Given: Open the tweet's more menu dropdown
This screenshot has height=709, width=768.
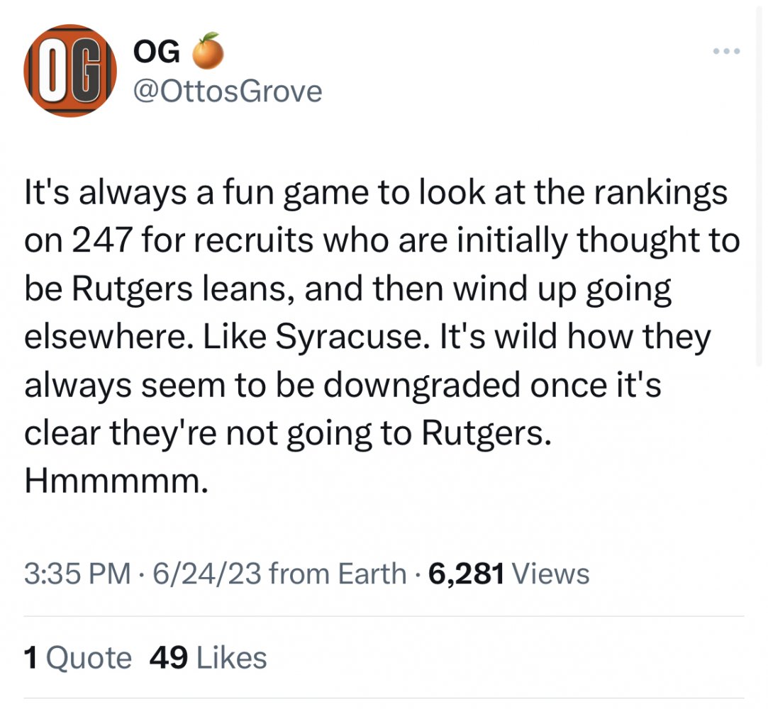Looking at the screenshot, I should click(x=726, y=51).
